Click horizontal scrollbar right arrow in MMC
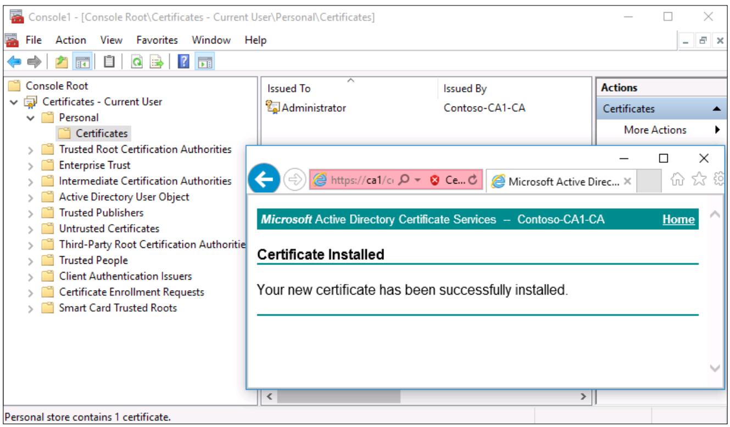 584,396
